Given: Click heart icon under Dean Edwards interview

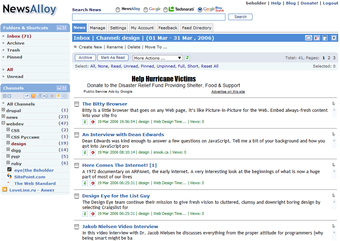Looking at the screenshot, I should (93, 152).
